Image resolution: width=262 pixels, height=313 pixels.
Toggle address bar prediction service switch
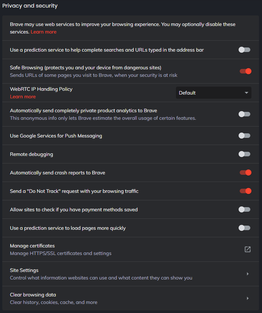point(245,50)
